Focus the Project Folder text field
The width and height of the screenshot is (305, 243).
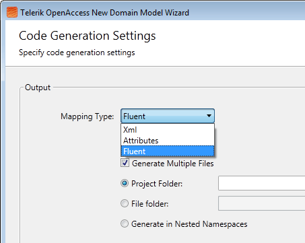tap(261, 183)
